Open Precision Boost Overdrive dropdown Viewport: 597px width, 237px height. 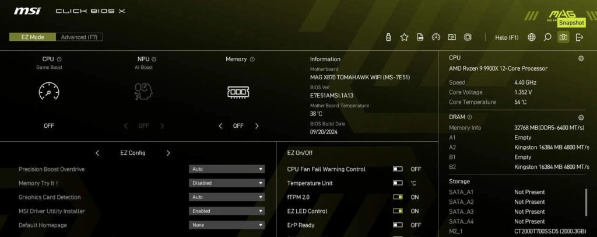tap(227, 169)
